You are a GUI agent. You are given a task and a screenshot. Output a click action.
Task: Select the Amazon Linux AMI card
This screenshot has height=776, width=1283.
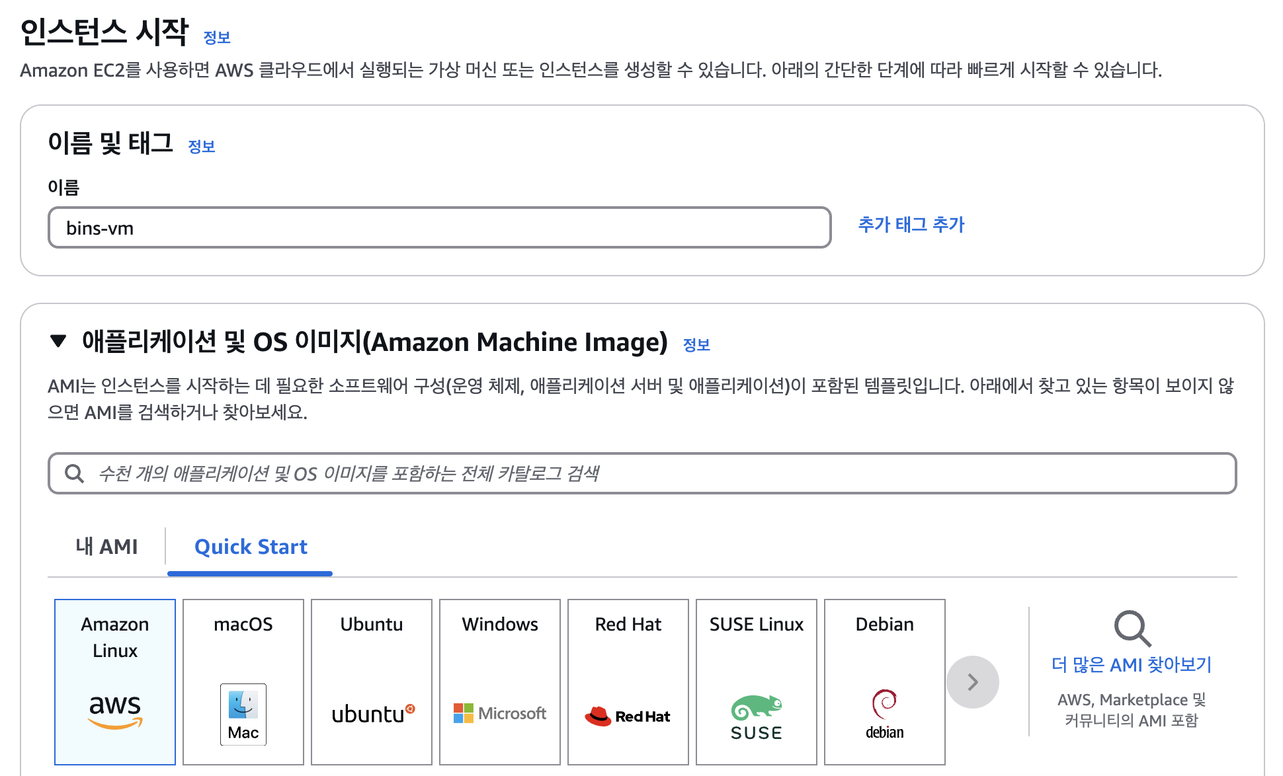[x=114, y=681]
